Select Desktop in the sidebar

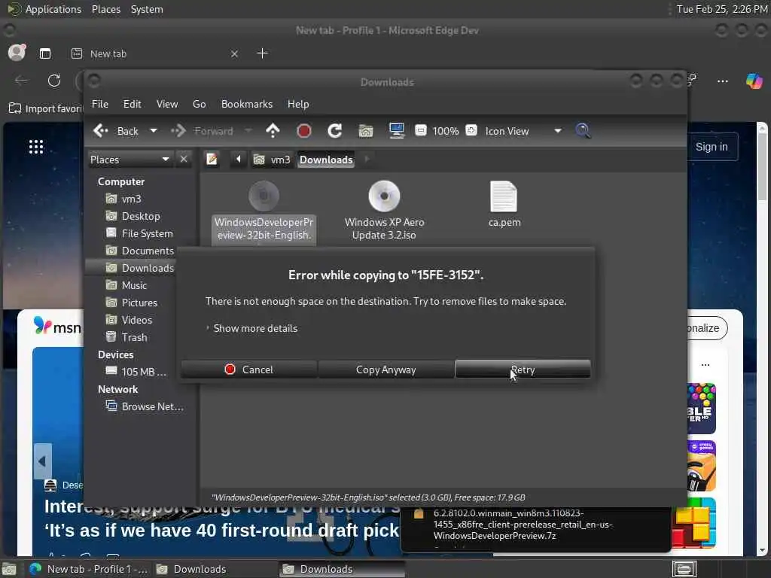coord(140,216)
